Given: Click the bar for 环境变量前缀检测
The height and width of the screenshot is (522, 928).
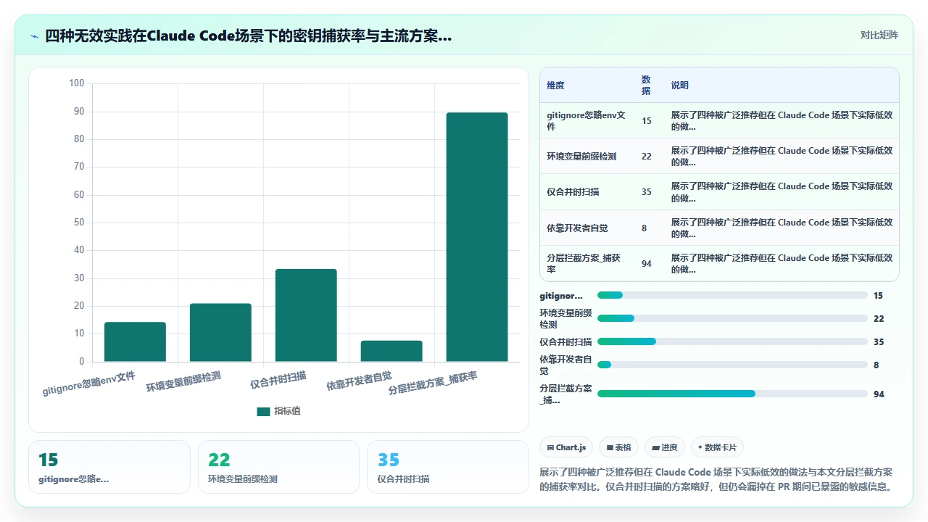Looking at the screenshot, I should click(x=220, y=333).
